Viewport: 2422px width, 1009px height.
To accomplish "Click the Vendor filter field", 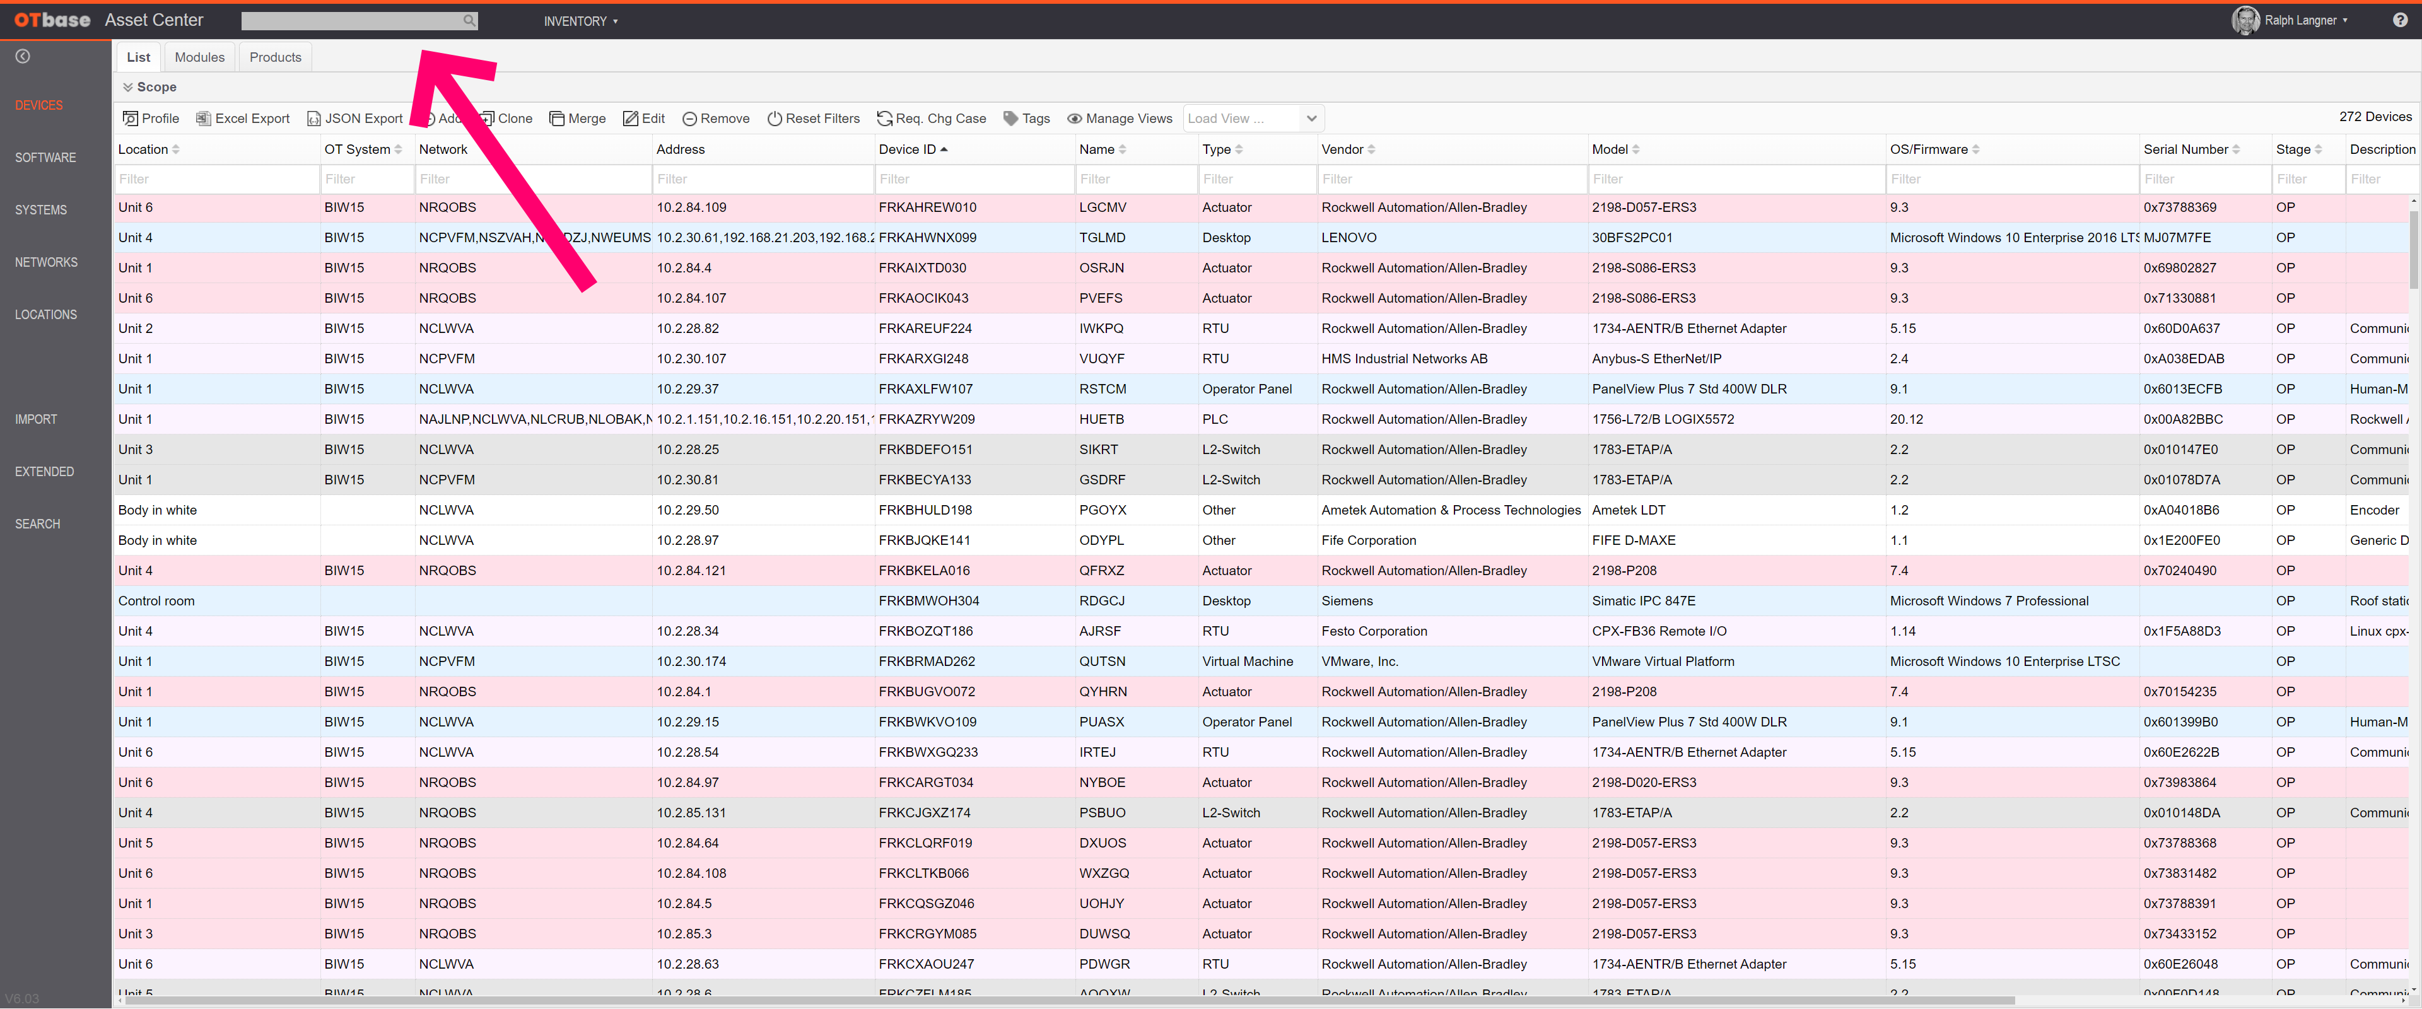I will 1452,178.
